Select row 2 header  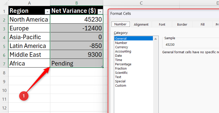(x=4, y=20)
